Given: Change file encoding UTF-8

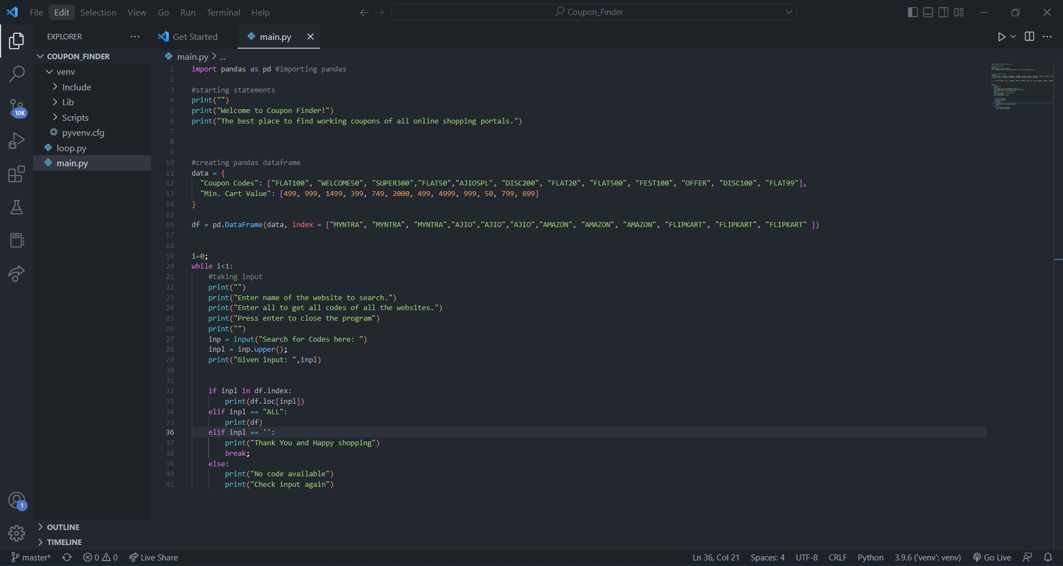Looking at the screenshot, I should (x=807, y=558).
